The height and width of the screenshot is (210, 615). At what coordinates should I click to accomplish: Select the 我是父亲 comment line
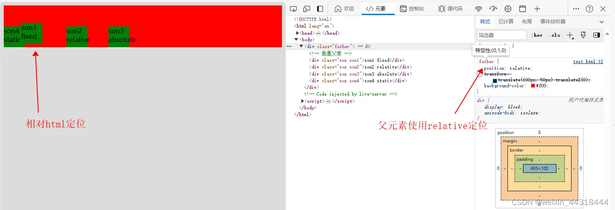[x=331, y=53]
